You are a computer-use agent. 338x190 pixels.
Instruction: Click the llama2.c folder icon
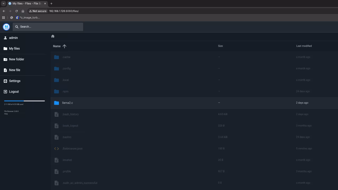point(57,103)
